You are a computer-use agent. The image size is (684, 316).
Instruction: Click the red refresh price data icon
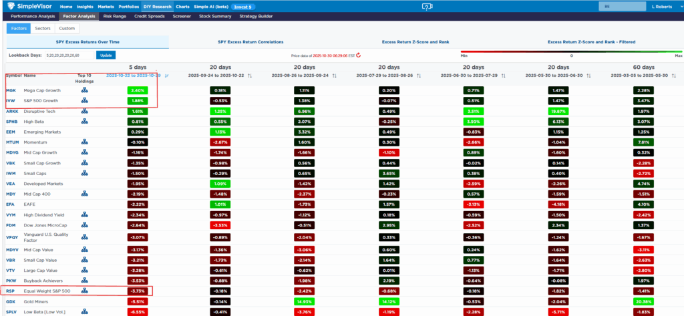pyautogui.click(x=358, y=56)
